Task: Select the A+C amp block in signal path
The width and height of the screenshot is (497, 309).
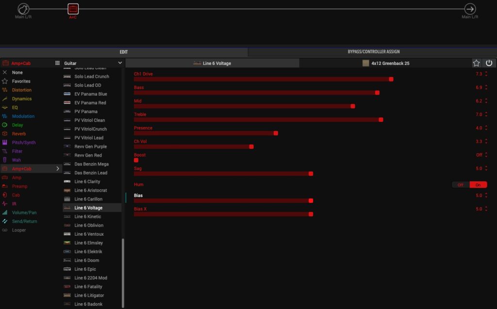Action: (73, 9)
